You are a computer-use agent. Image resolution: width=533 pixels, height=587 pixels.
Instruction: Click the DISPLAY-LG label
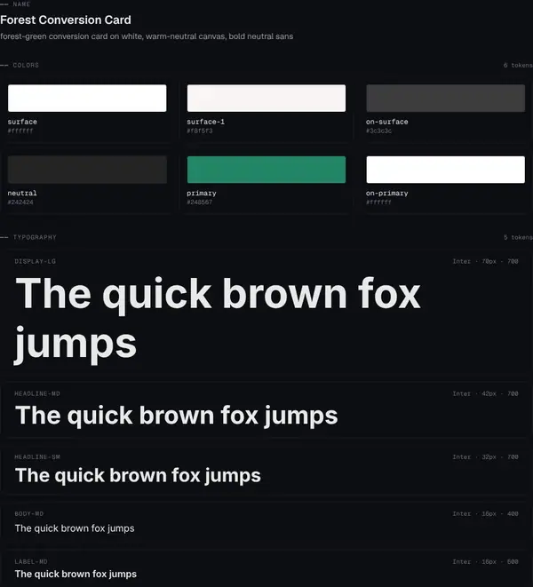click(36, 261)
